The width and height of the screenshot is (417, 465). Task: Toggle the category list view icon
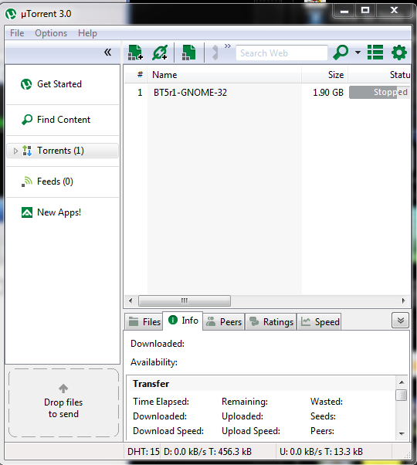click(375, 53)
